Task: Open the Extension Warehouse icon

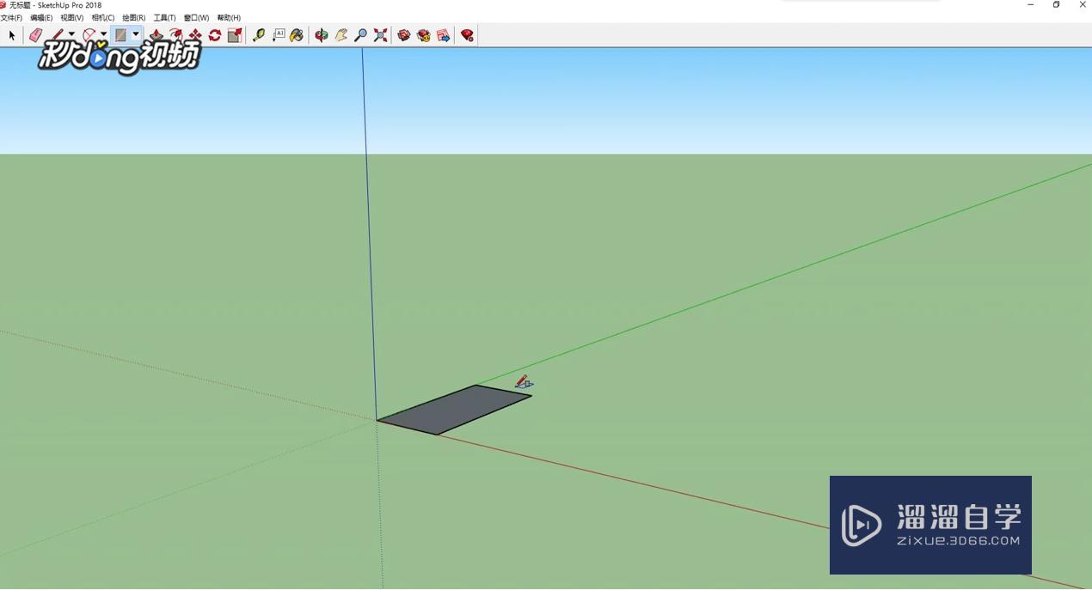Action: 423,35
